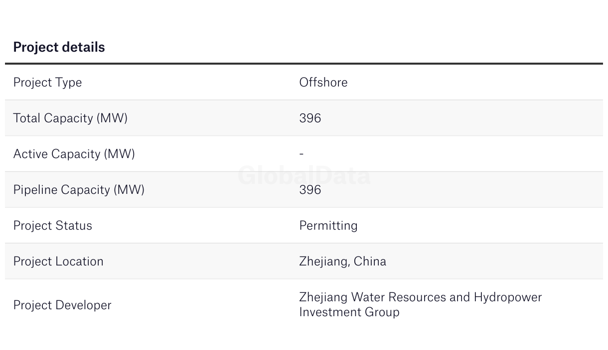Select the Project Status label

point(52,225)
